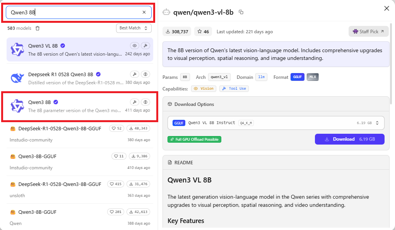Click the 52 likes badge

[x=117, y=128]
